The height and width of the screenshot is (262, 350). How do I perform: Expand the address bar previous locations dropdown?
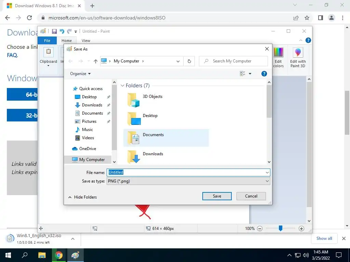pyautogui.click(x=178, y=61)
